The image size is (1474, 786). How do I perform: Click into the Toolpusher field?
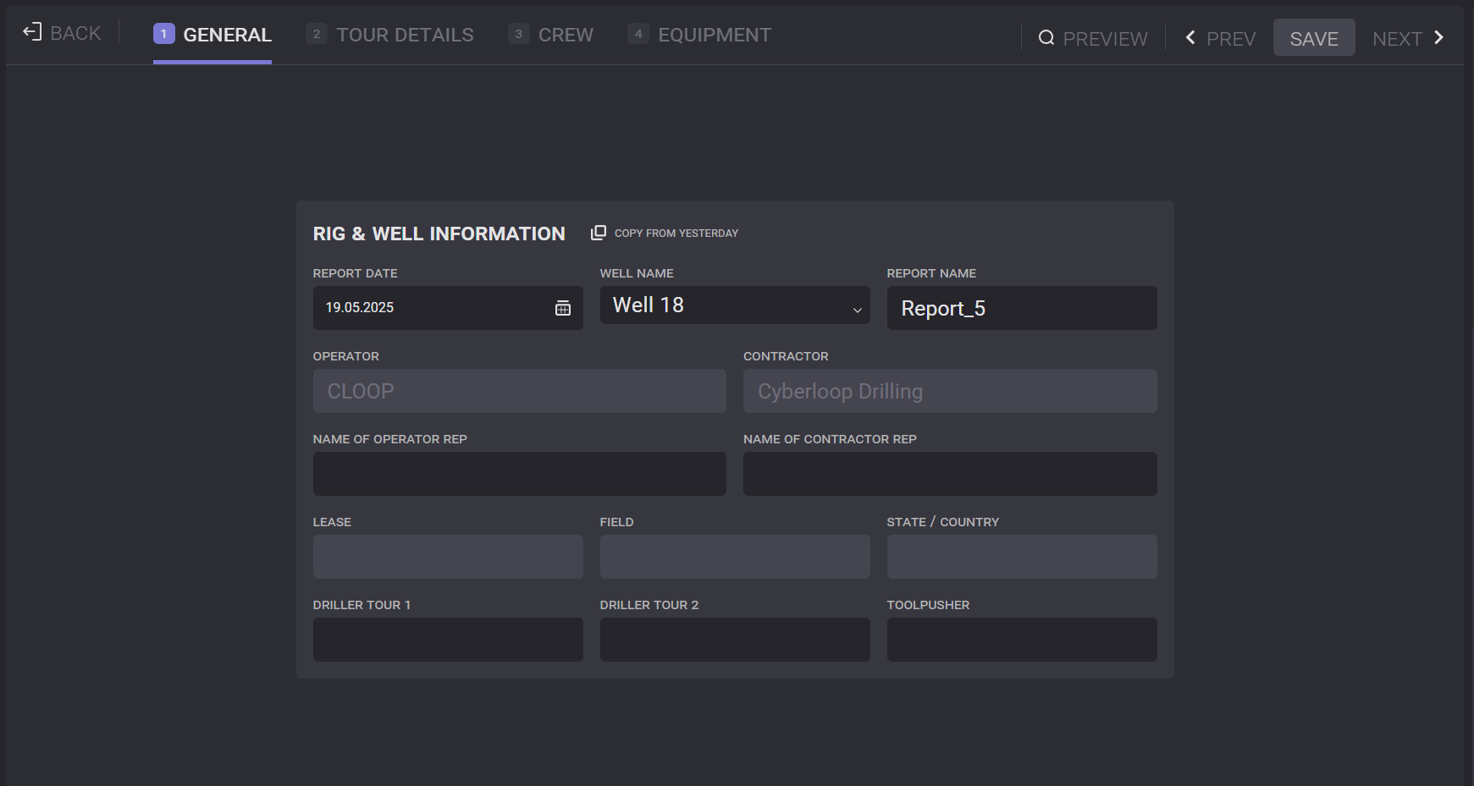tap(1021, 640)
